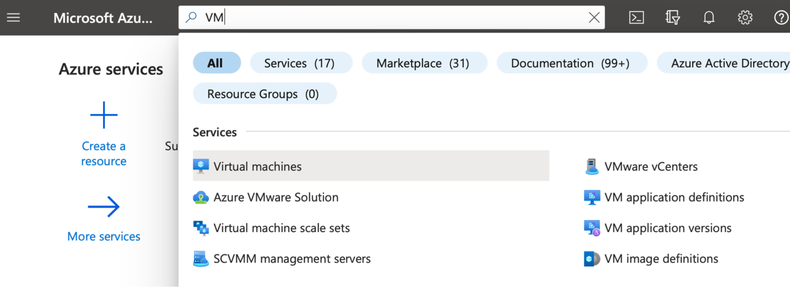Clear the search text with X
This screenshot has width=790, height=287.
(594, 18)
